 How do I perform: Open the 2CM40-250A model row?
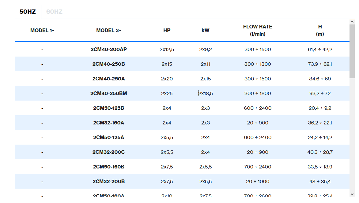(108, 79)
